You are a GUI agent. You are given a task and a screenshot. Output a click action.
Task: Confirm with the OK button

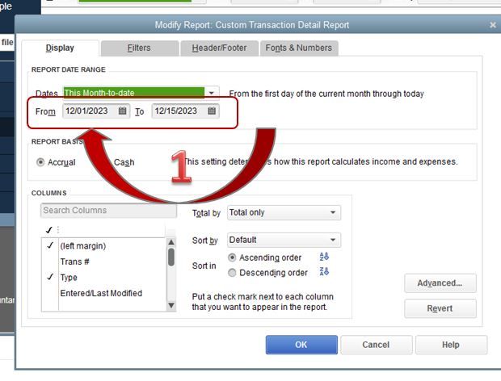[x=301, y=345]
